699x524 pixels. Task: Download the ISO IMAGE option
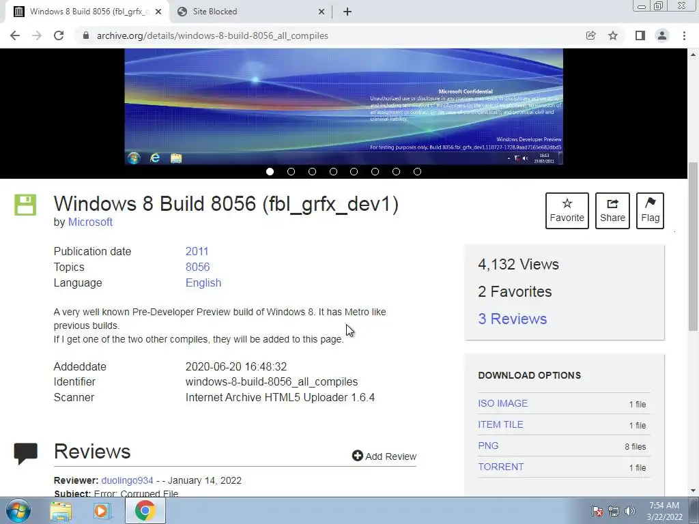pyautogui.click(x=503, y=403)
